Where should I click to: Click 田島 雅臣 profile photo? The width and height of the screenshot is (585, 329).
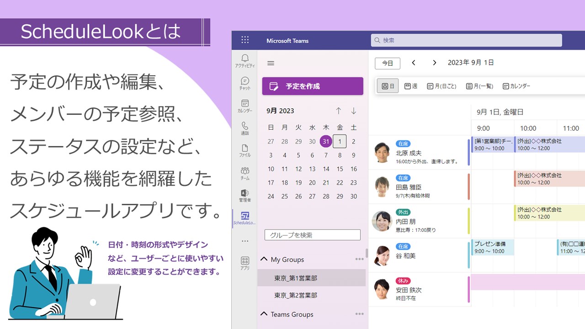pyautogui.click(x=382, y=187)
